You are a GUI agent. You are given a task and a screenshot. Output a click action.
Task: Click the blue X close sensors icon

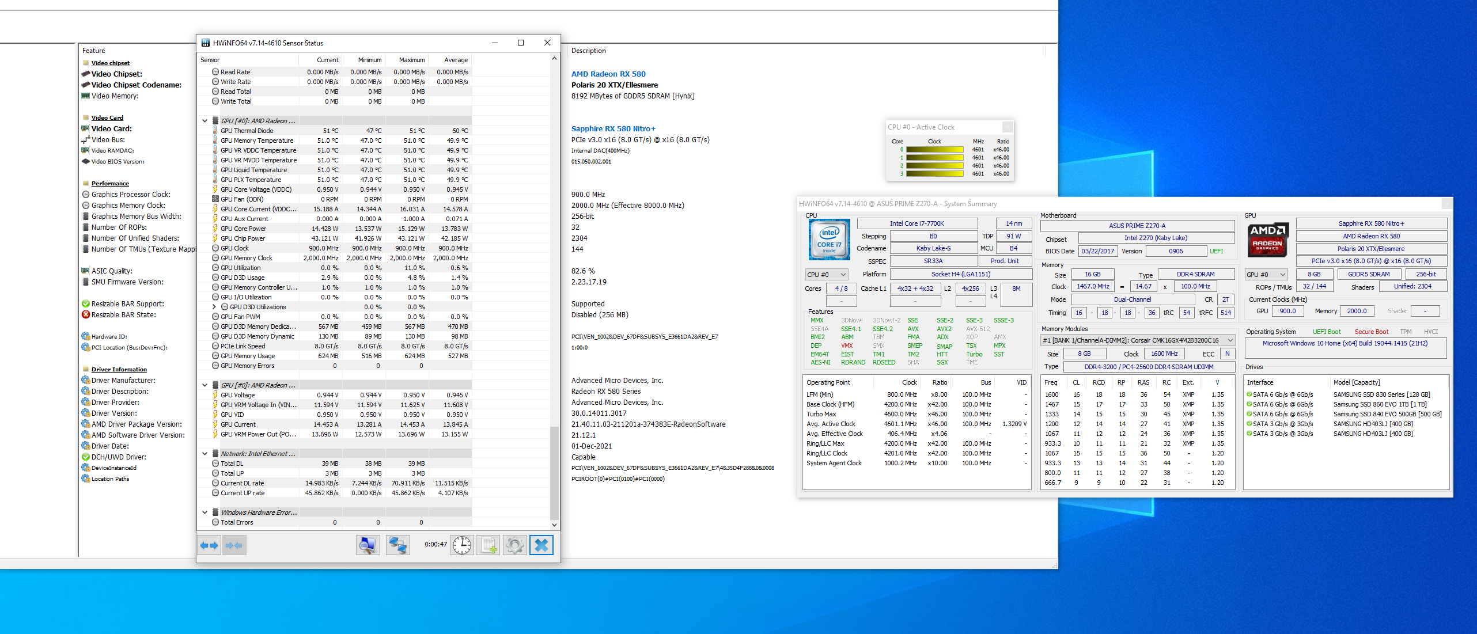(541, 545)
